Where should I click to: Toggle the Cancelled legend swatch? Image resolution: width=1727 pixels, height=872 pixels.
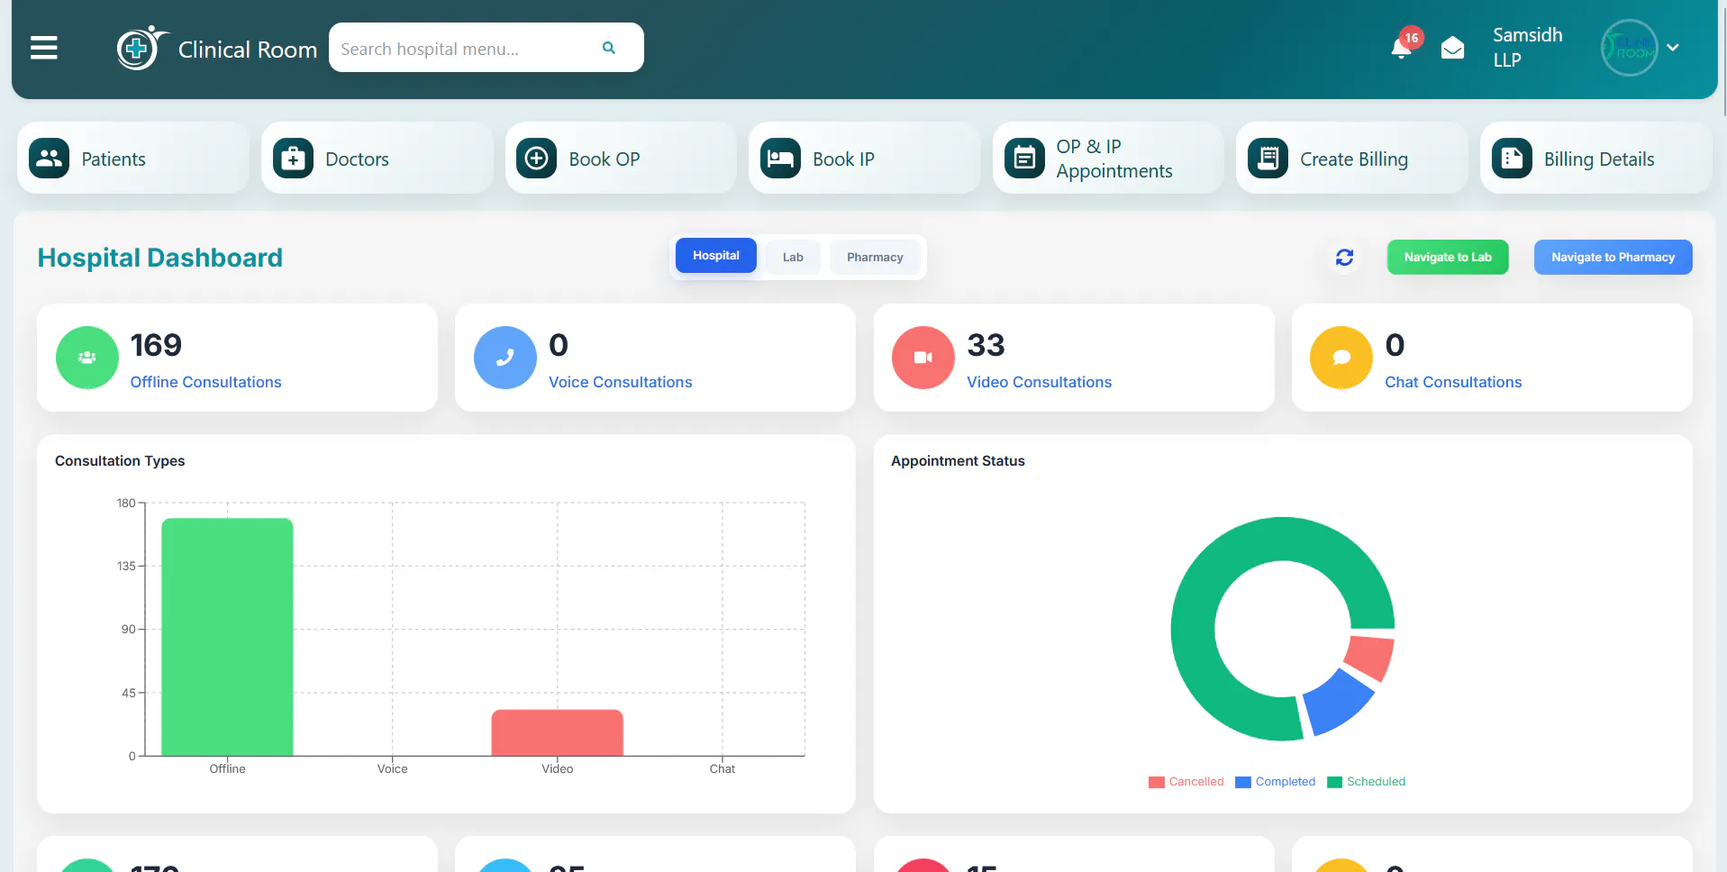coord(1157,782)
